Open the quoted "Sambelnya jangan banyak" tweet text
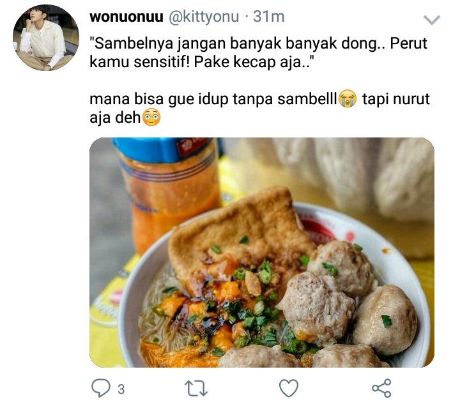 pos(258,52)
